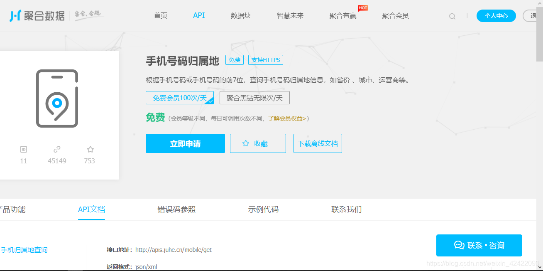The width and height of the screenshot is (543, 271).
Task: Click the green 免费 price text
Action: tap(155, 118)
